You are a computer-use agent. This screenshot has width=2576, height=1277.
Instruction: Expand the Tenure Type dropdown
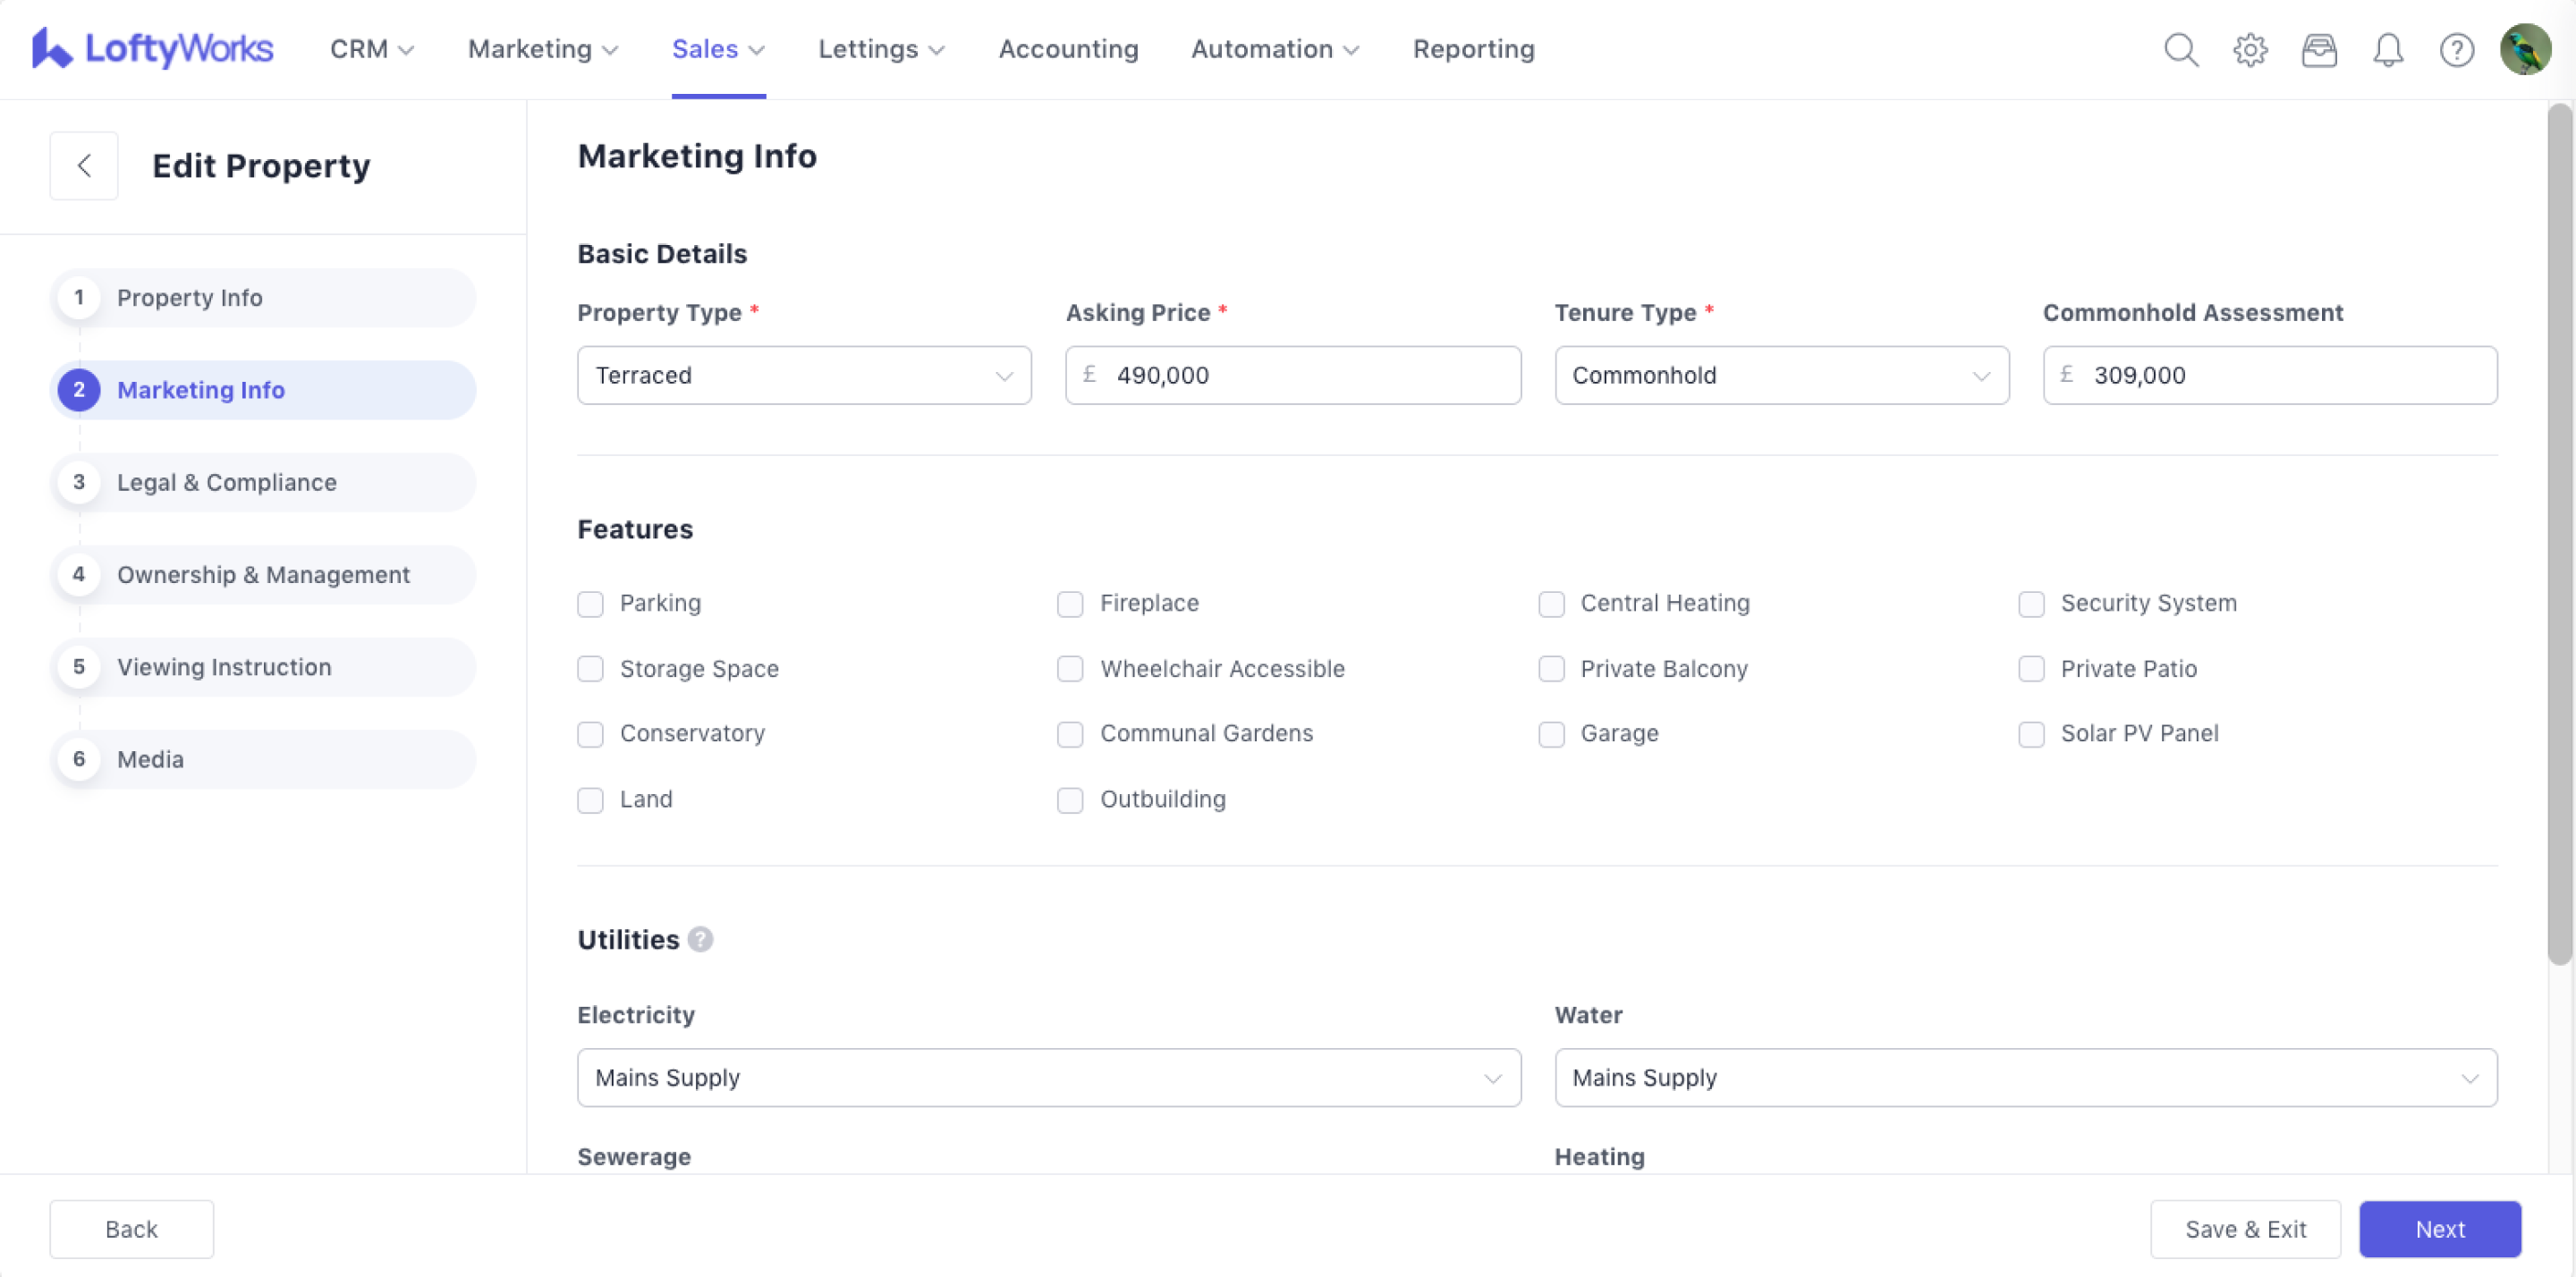1781,375
